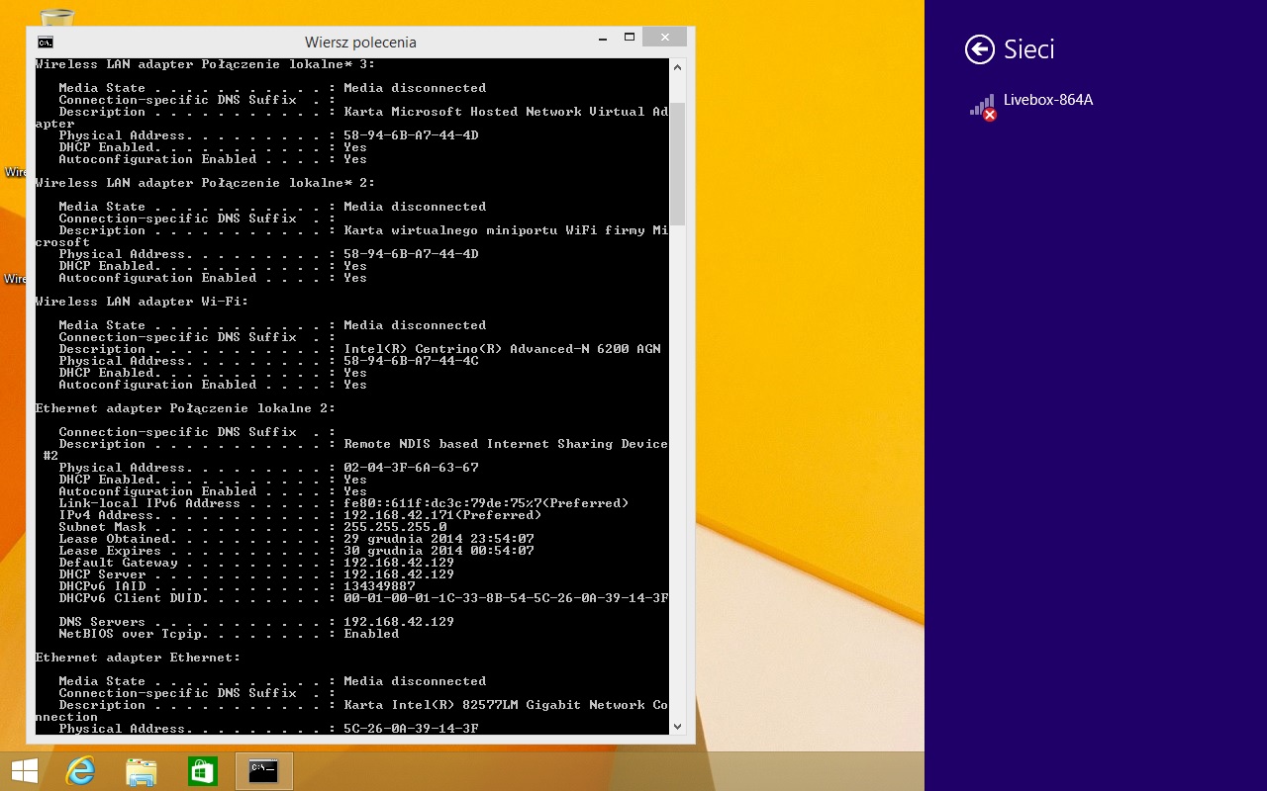Click the Wiersz polecenia title bar text
This screenshot has width=1267, height=791.
click(x=360, y=43)
